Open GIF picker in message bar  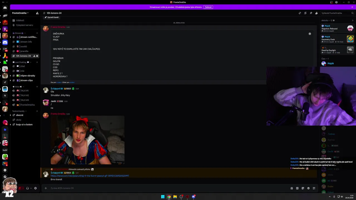297,188
